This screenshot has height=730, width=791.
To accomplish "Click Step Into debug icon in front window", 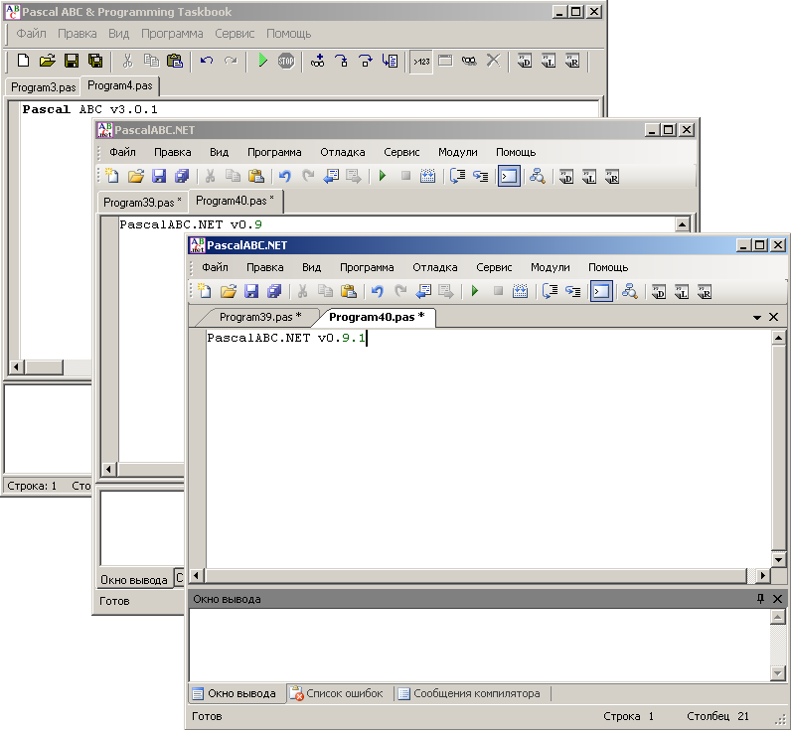I will (x=550, y=291).
